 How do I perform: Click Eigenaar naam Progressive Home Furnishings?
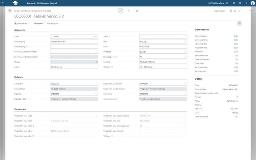74,99
